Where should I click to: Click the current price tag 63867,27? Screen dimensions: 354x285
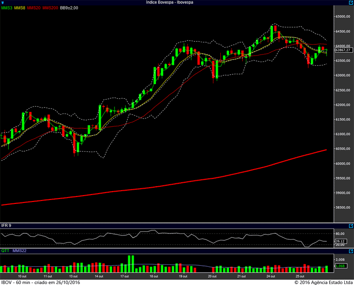(343, 50)
